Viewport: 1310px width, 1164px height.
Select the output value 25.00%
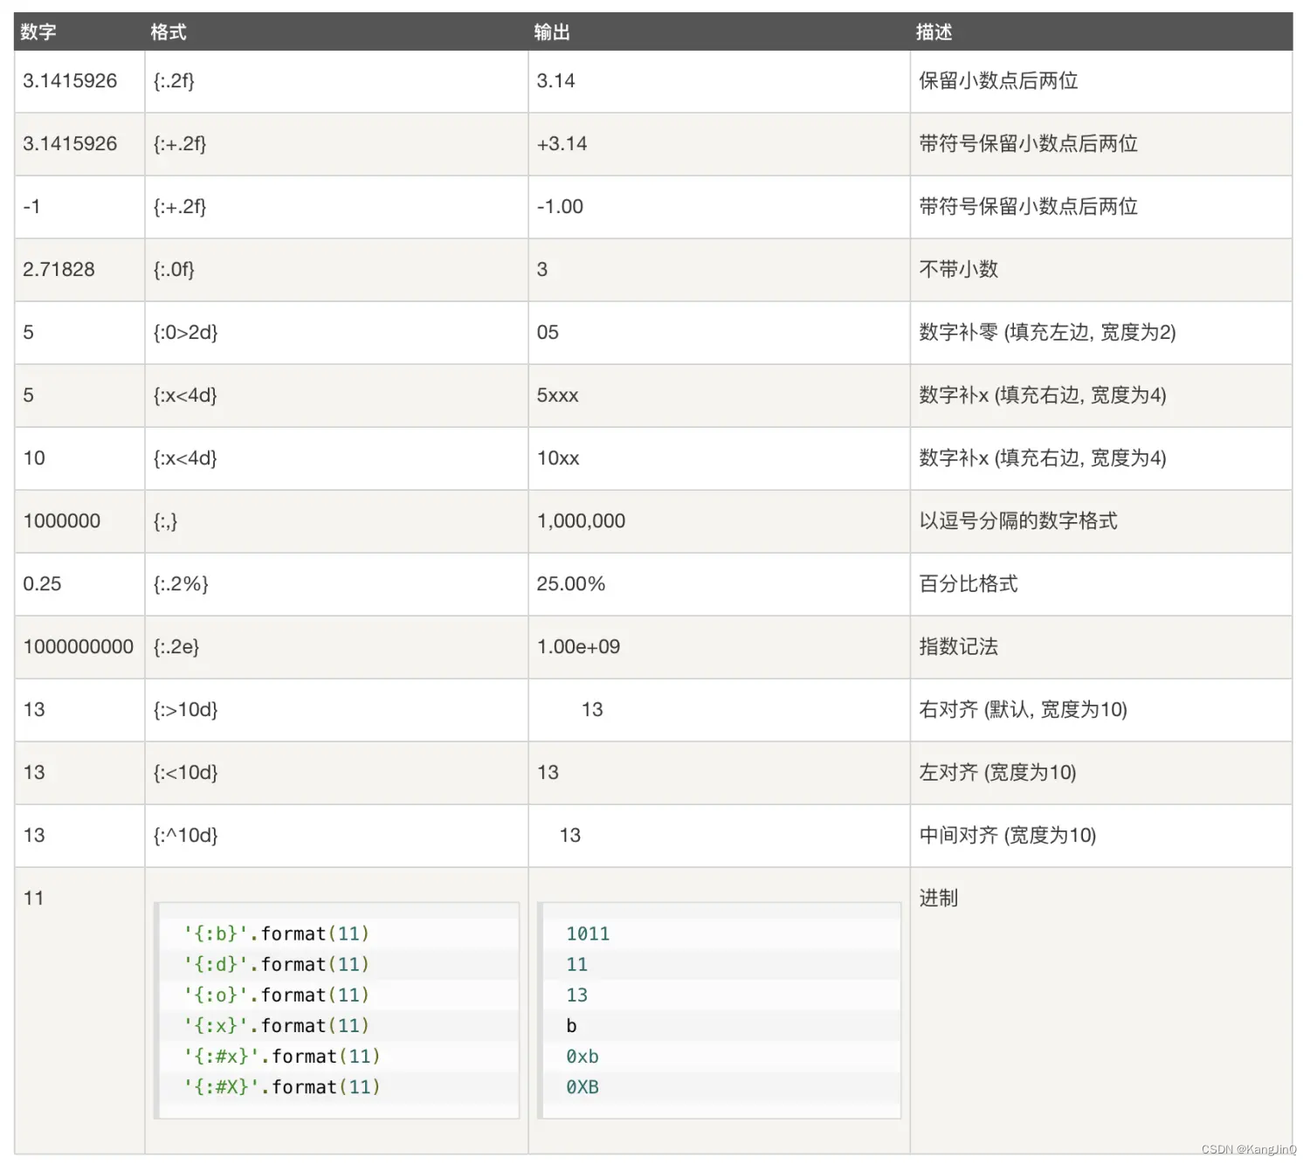pos(570,584)
